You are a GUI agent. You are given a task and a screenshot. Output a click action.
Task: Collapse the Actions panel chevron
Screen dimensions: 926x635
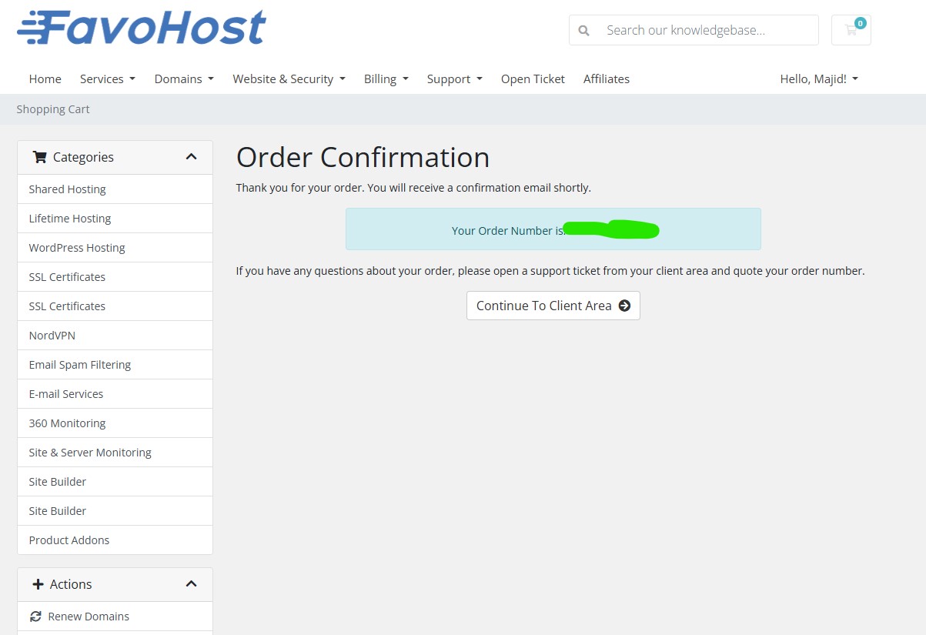pyautogui.click(x=192, y=583)
